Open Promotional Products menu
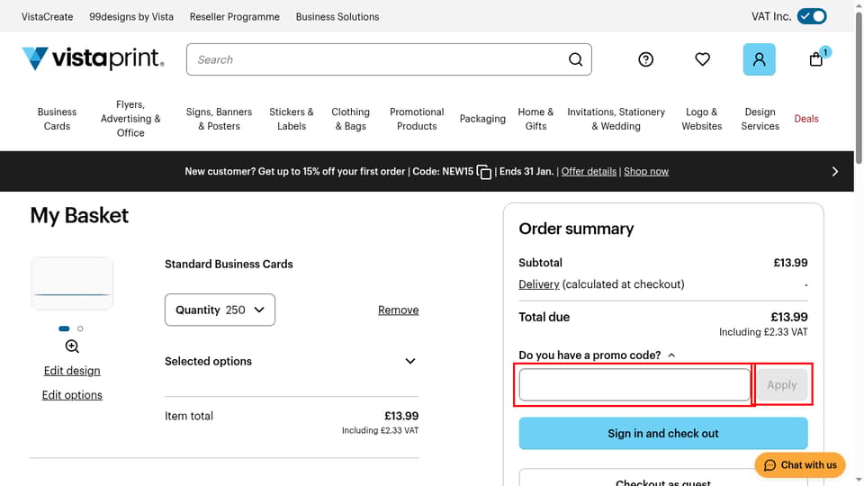 [417, 119]
